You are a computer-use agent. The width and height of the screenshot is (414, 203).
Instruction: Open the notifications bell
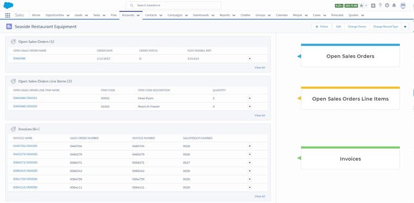click(x=394, y=5)
